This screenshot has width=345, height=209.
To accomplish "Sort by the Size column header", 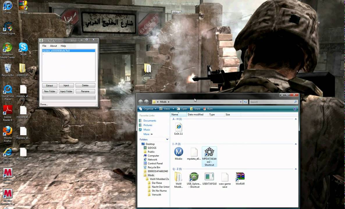I will (x=232, y=114).
